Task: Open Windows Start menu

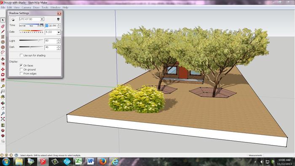Action: (x=6, y=161)
